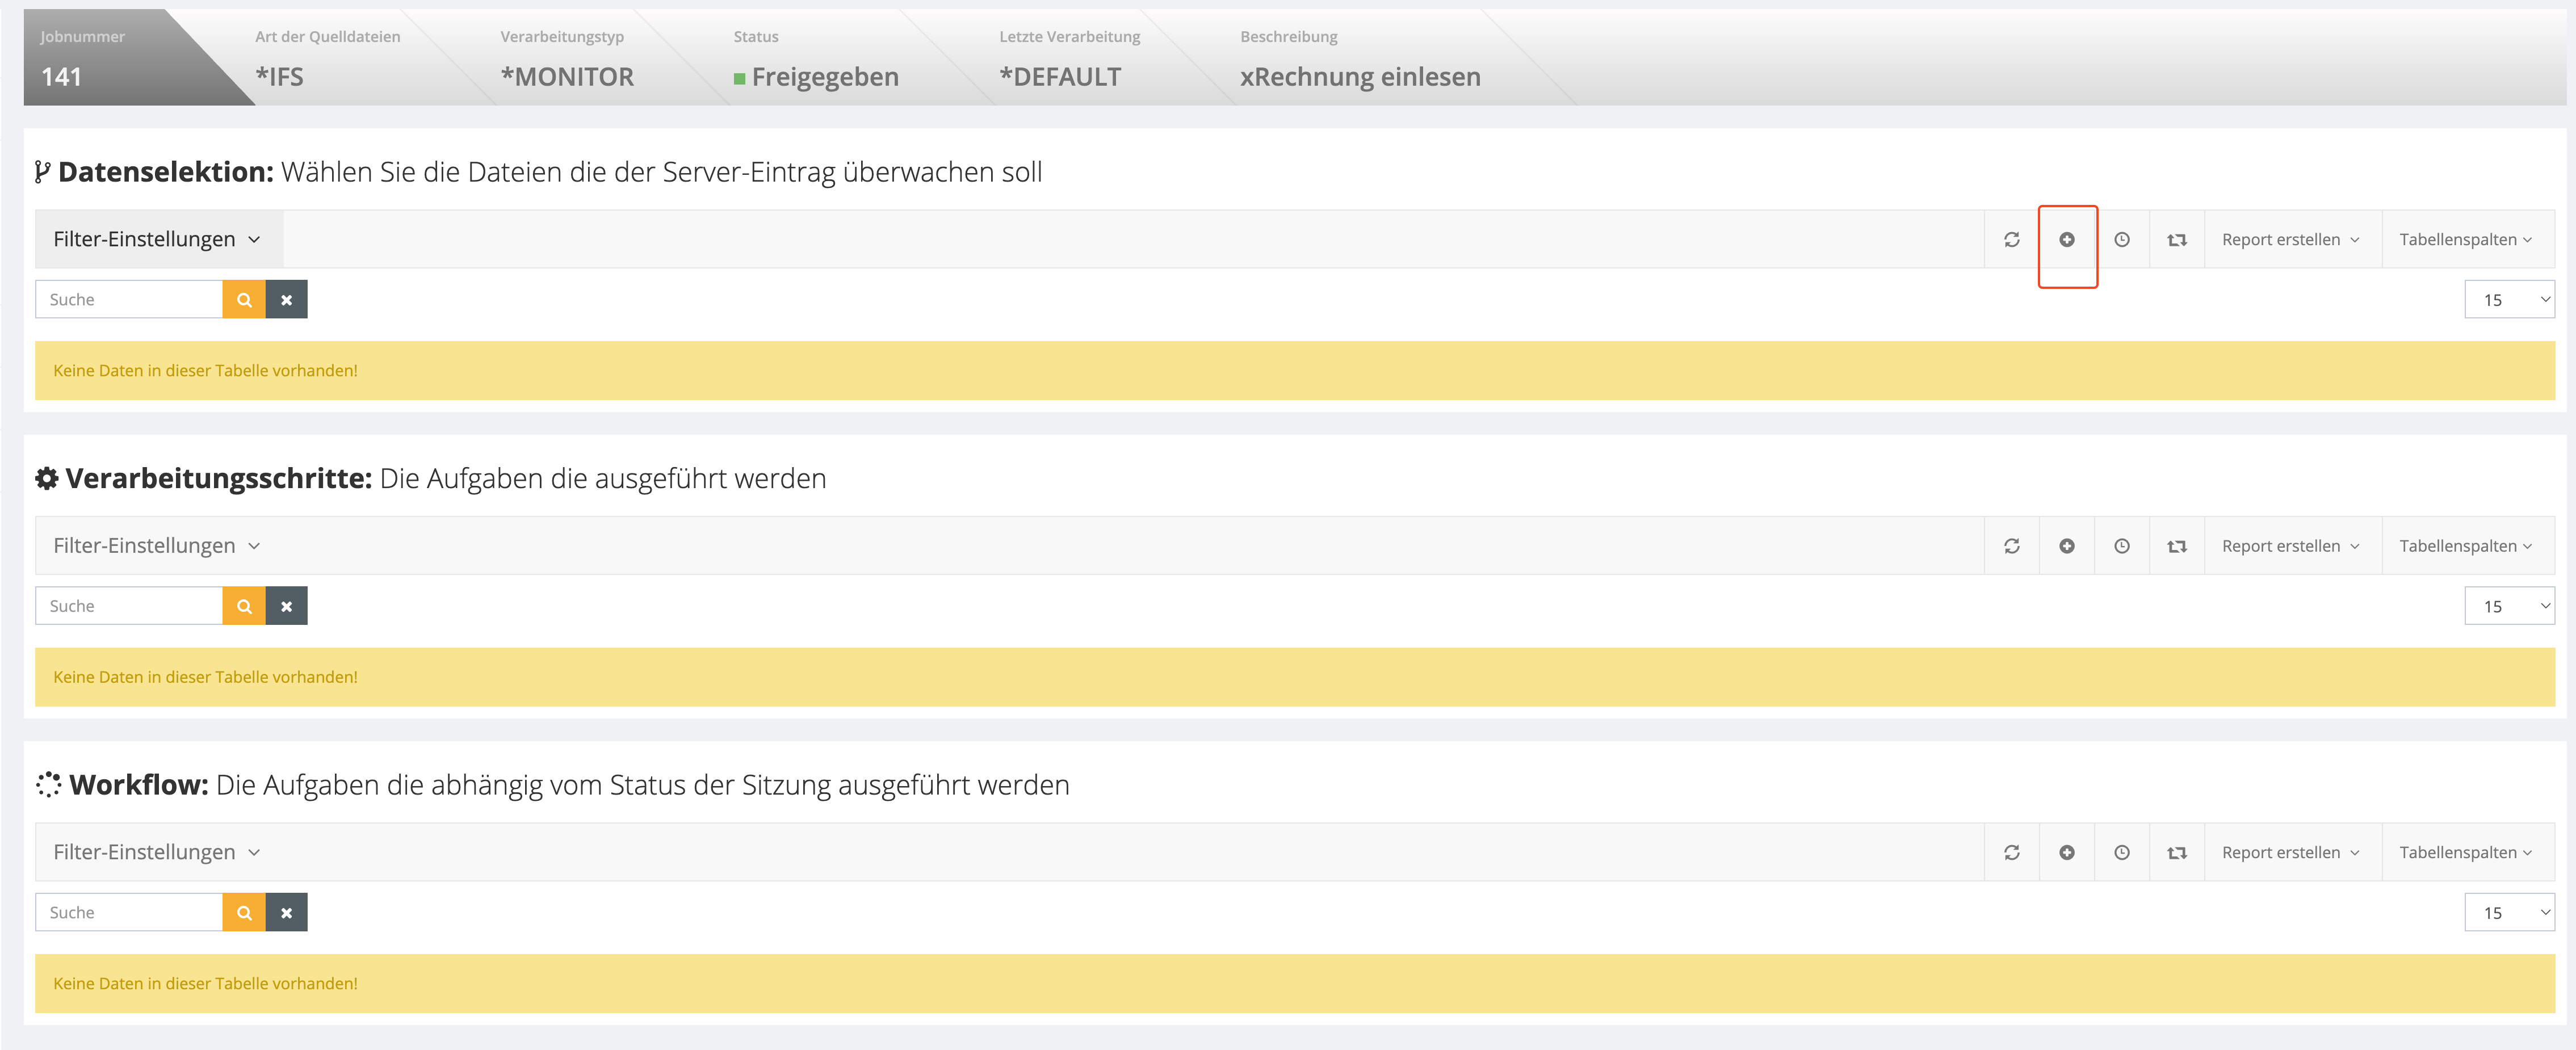
Task: Add a new entry in Verarbeitungsschritte section
Action: click(2066, 546)
